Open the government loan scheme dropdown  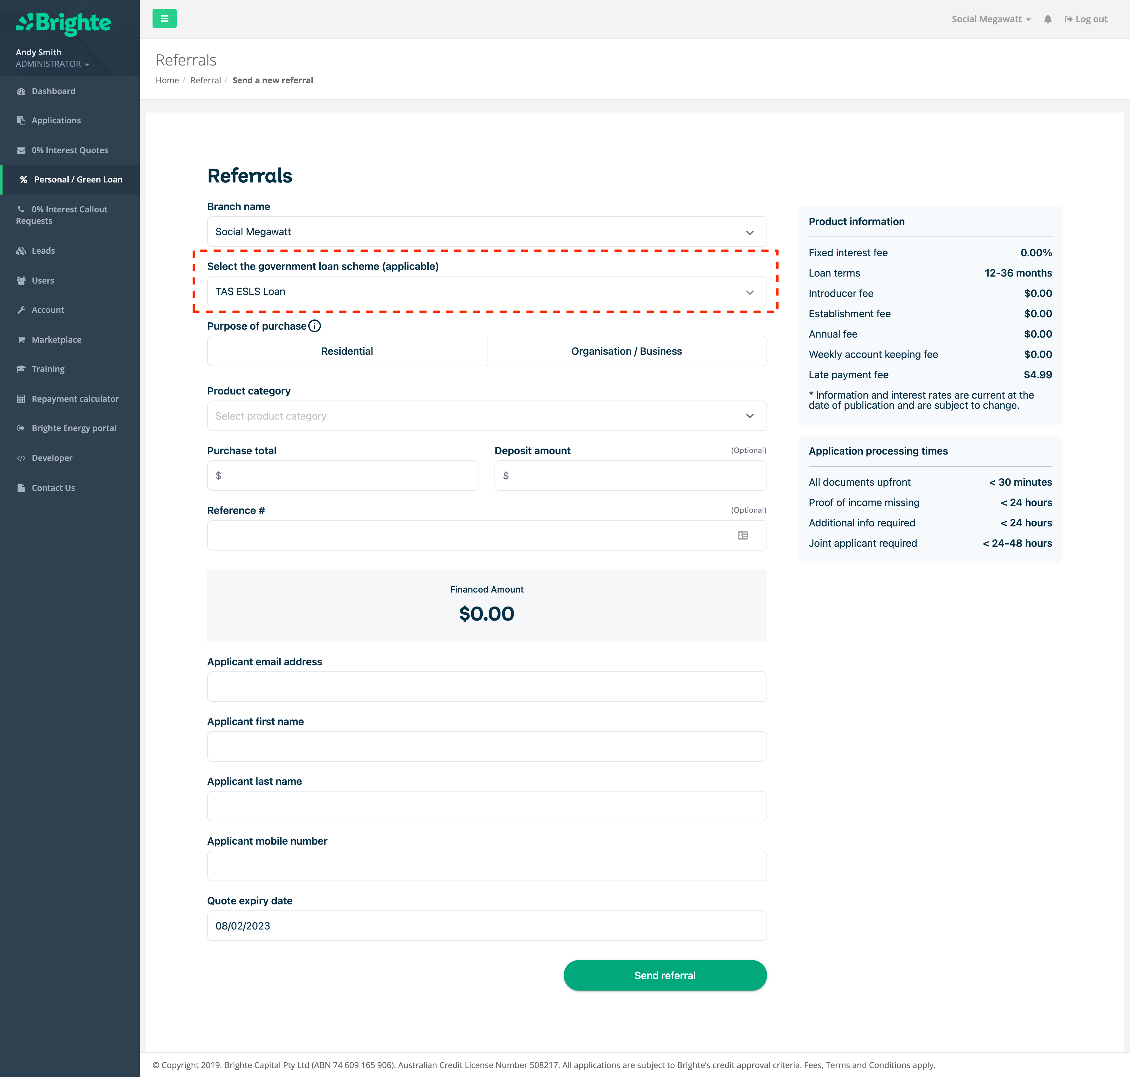point(486,292)
